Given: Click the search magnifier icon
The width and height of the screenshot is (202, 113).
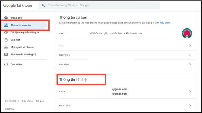Looking at the screenshot, I should pyautogui.click(x=43, y=5).
